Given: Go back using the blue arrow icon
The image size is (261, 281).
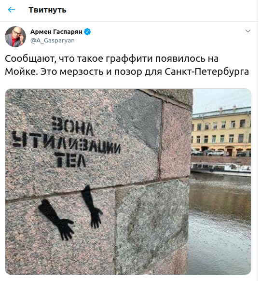Looking at the screenshot, I should (x=12, y=10).
